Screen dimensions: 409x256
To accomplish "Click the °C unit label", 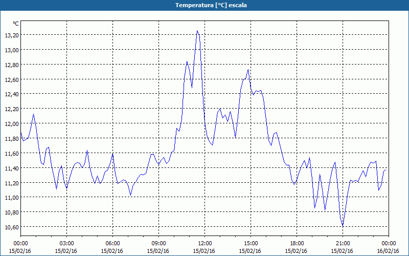I will pyautogui.click(x=16, y=24).
